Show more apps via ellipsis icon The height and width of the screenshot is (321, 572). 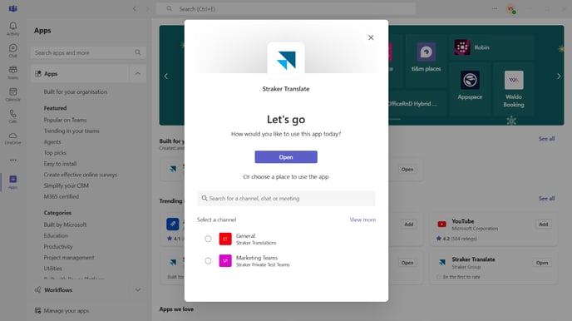pos(13,160)
